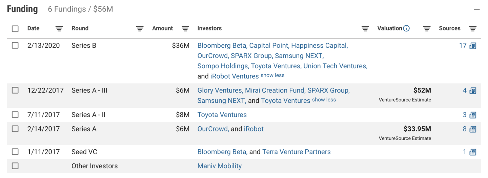Check the Seed VC row checkbox
The image size is (488, 178).
[15, 152]
